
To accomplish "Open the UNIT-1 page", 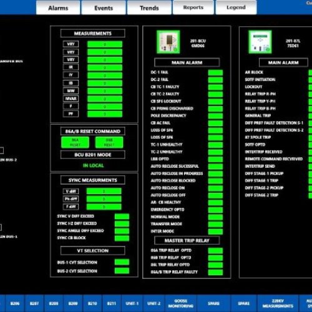I will [x=132, y=303].
